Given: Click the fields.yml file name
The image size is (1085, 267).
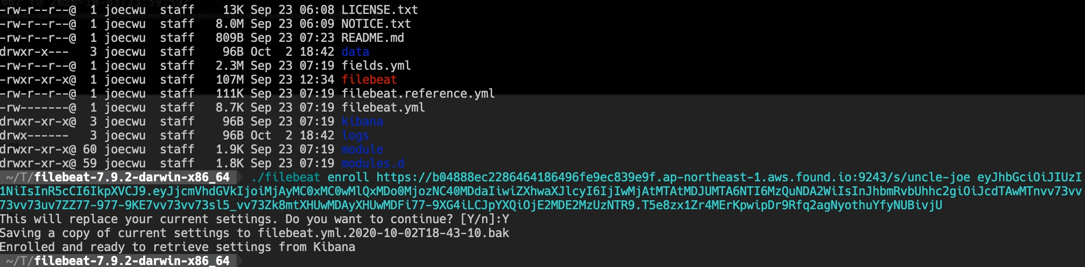Looking at the screenshot, I should pos(376,66).
